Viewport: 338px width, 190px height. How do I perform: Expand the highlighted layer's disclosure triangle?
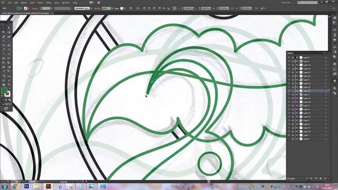pos(297,91)
